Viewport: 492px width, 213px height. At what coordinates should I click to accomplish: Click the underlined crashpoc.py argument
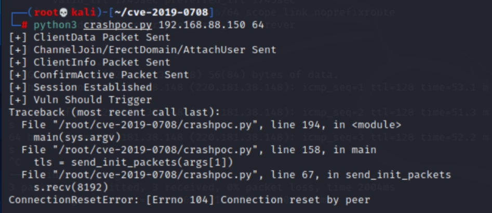pyautogui.click(x=117, y=25)
